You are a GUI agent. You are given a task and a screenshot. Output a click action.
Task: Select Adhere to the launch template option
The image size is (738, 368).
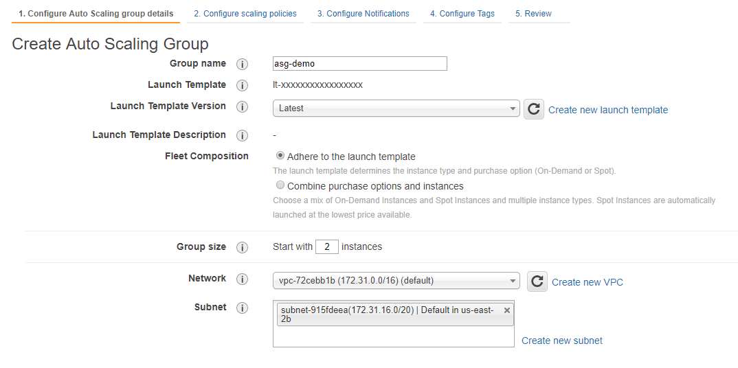pyautogui.click(x=280, y=156)
